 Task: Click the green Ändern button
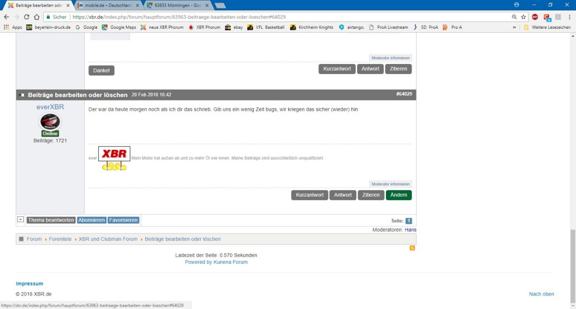tap(398, 195)
